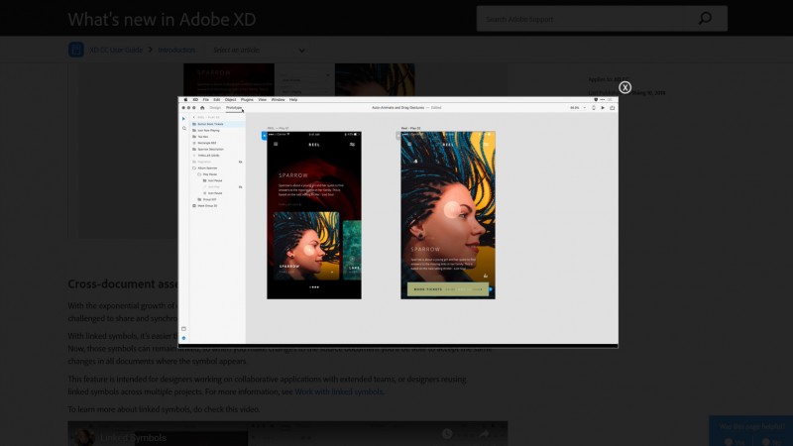This screenshot has width=793, height=446.
Task: Go back with the layers panel chevron
Action: pyautogui.click(x=194, y=117)
